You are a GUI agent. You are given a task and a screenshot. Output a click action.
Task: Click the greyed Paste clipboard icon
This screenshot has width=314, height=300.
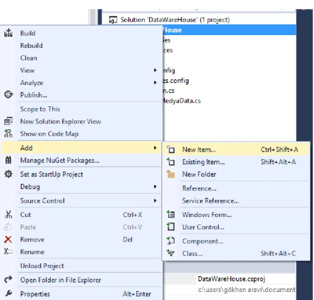pos(8,227)
